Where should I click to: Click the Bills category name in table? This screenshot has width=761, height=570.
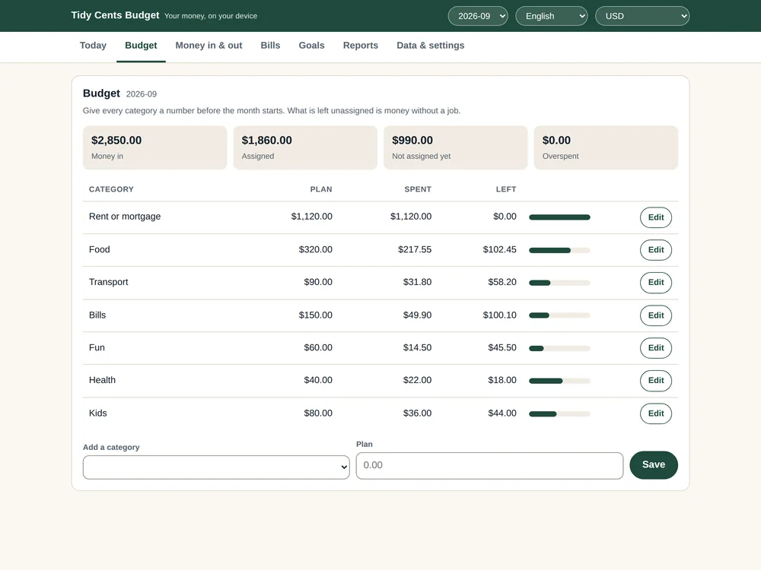pos(97,315)
